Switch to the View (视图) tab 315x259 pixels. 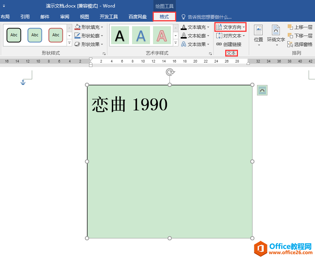pyautogui.click(x=85, y=17)
